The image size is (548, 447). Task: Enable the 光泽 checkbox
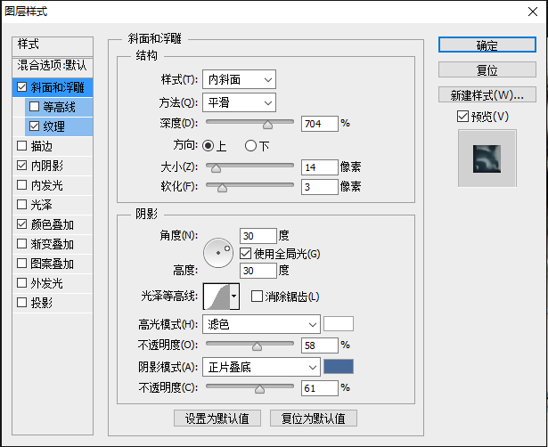pos(21,204)
